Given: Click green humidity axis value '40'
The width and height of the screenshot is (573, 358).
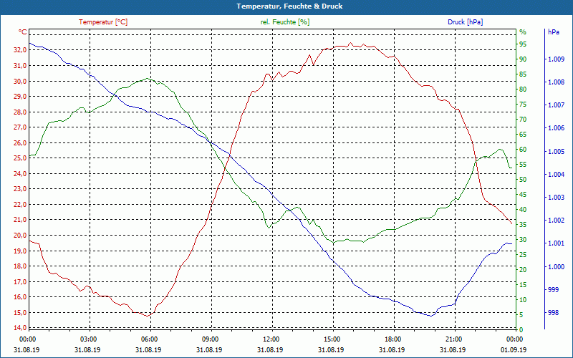Looking at the screenshot, I should tap(523, 210).
